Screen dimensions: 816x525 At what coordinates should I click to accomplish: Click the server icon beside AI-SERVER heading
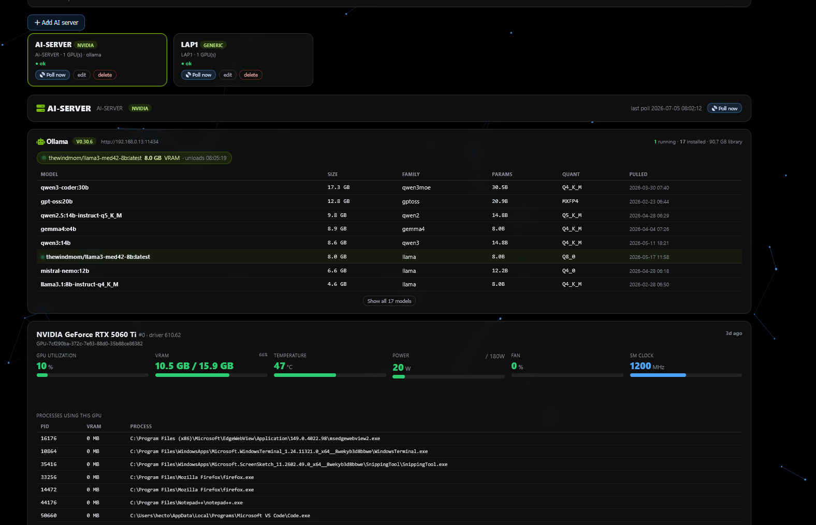40,108
